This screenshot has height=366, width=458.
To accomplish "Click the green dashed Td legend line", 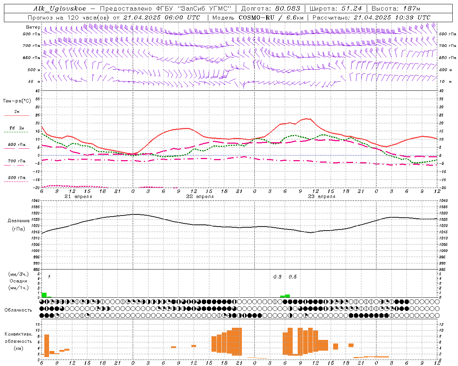I will [16, 132].
